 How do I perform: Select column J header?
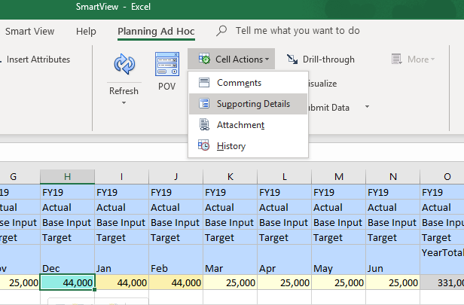pos(176,177)
